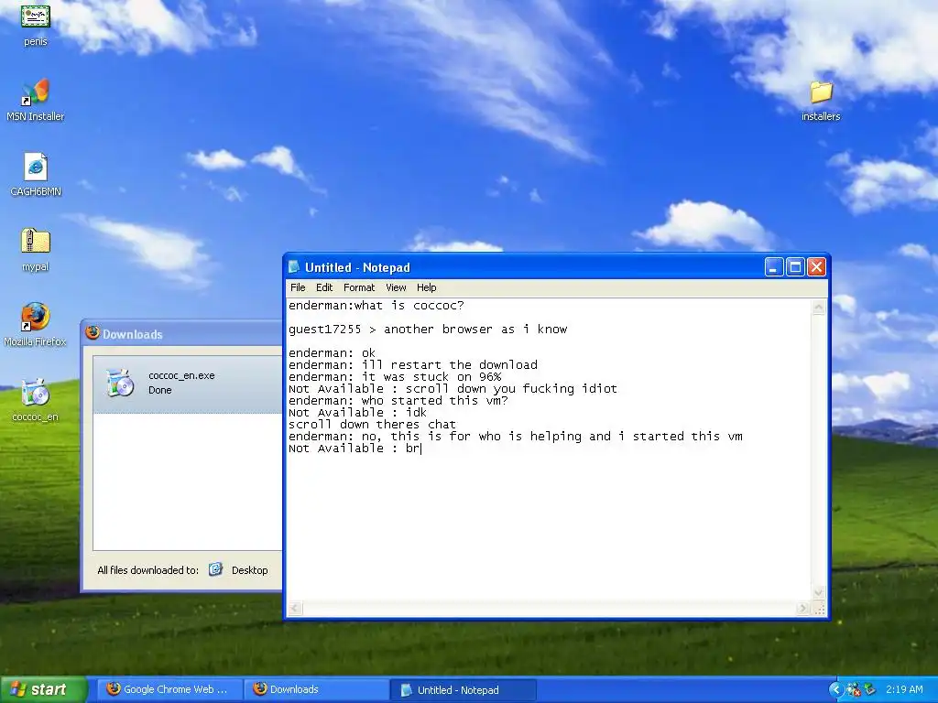Click Notepad vertical scrollbar up arrow
The height and width of the screenshot is (703, 938).
coord(818,308)
